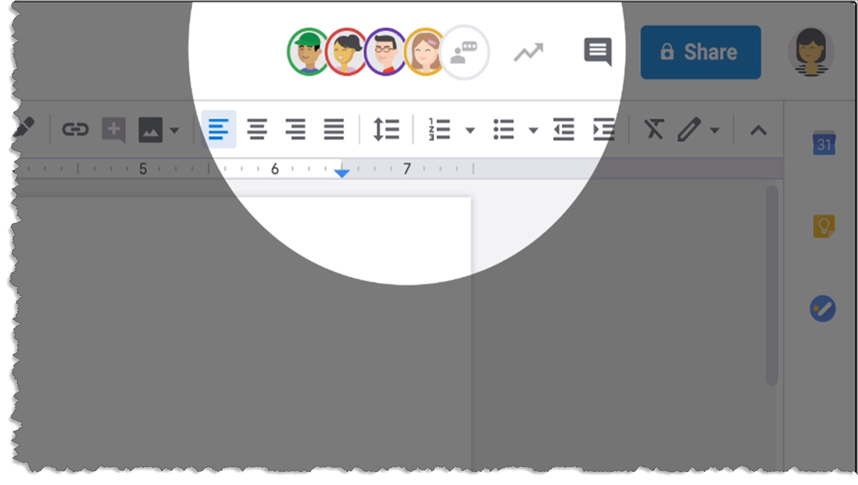The width and height of the screenshot is (858, 485).
Task: Click the left-align text icon
Action: click(218, 130)
